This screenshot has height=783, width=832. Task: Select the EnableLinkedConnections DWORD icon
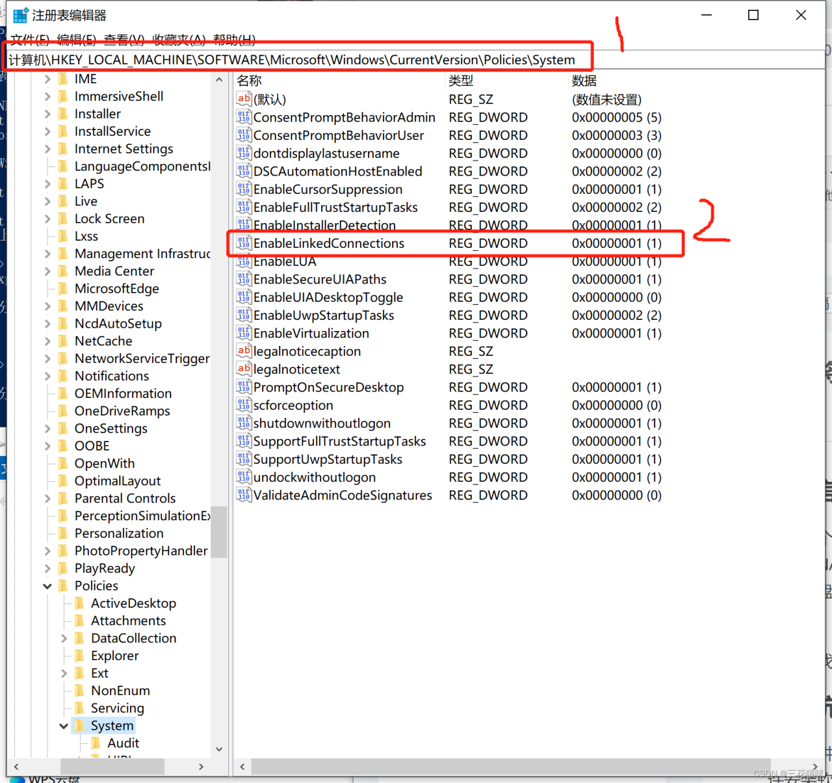click(244, 243)
